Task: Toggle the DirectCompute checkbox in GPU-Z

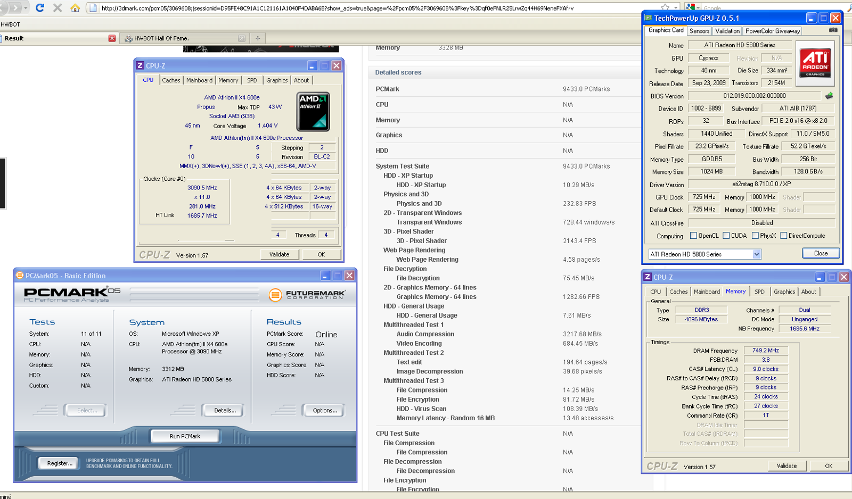Action: tap(784, 236)
